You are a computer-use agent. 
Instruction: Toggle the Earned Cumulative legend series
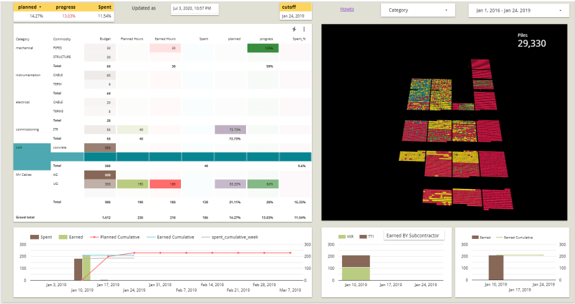[171, 237]
